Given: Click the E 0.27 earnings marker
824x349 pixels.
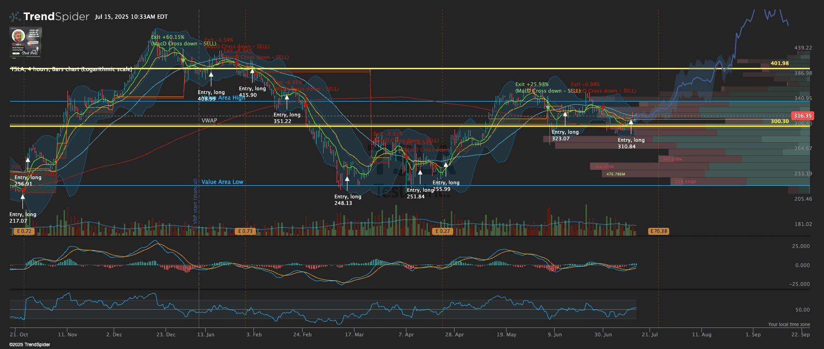Looking at the screenshot, I should [x=442, y=232].
